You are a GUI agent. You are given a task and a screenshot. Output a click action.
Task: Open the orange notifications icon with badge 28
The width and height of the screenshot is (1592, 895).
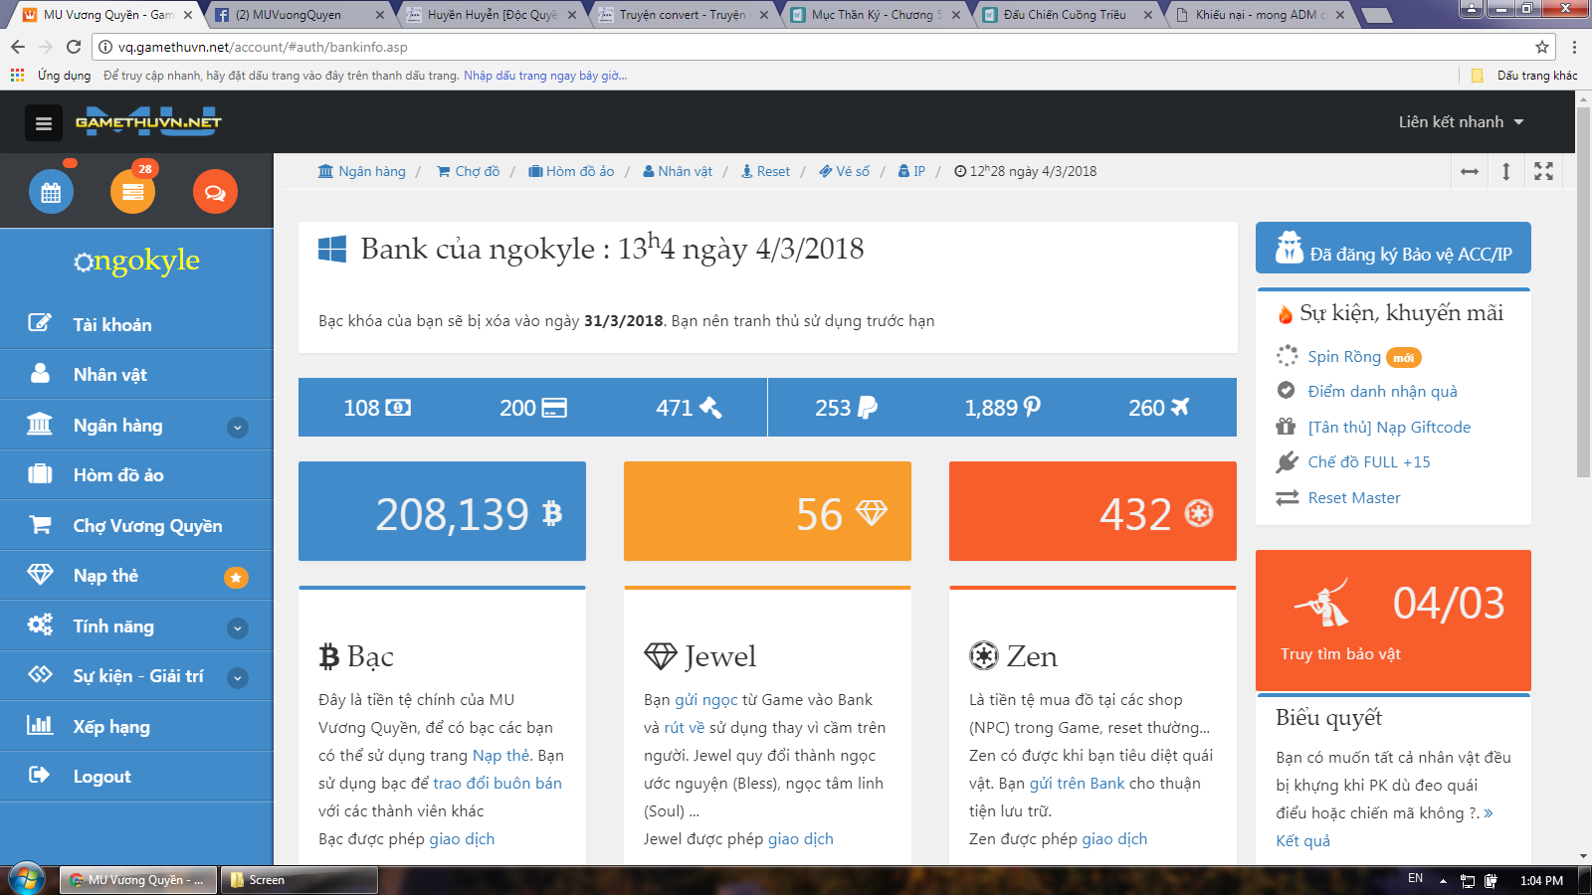pyautogui.click(x=132, y=192)
